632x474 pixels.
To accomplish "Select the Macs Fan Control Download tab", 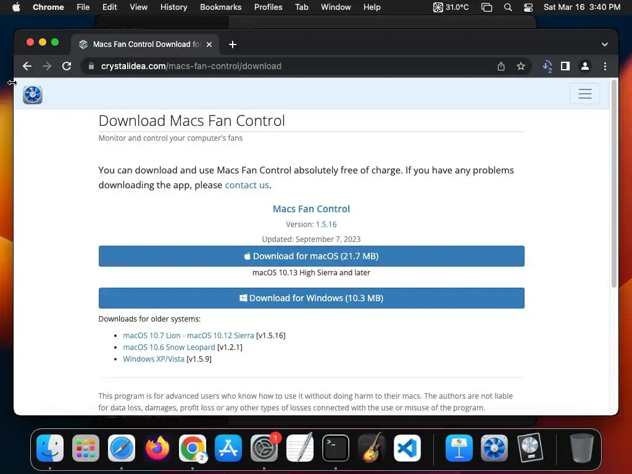I will [145, 44].
